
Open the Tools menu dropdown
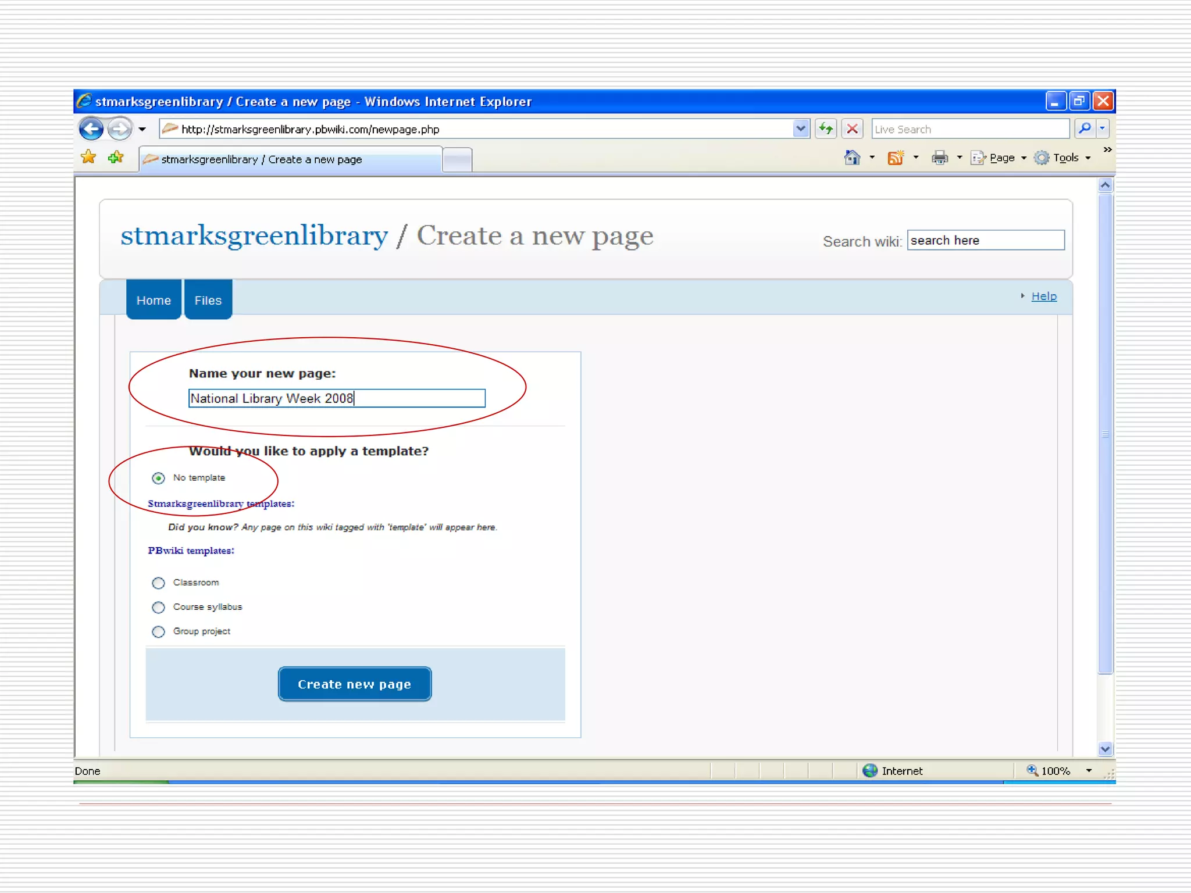(x=1065, y=158)
